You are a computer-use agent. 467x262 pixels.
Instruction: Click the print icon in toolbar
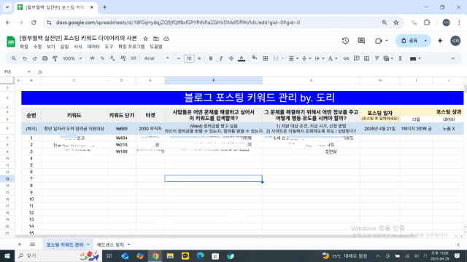point(45,58)
